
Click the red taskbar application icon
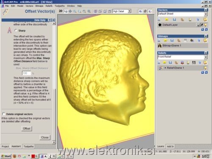tap(33, 156)
